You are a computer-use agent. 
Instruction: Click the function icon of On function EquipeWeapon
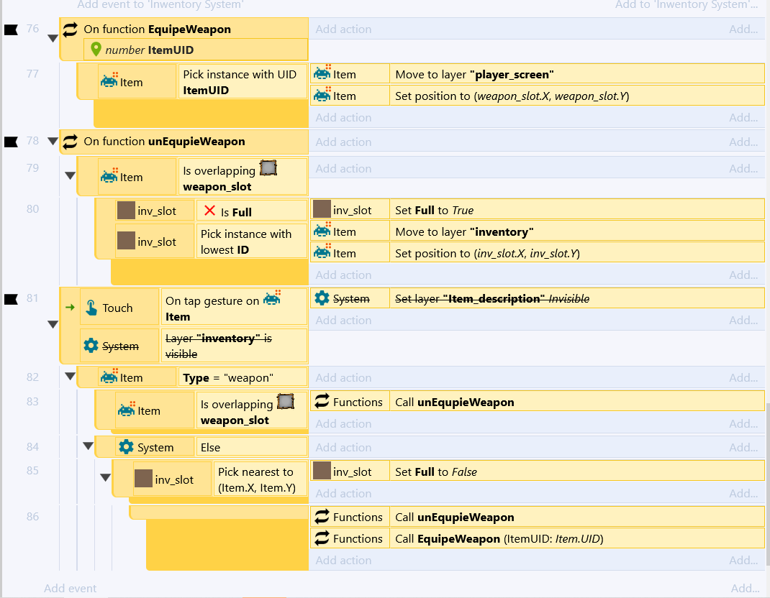pyautogui.click(x=70, y=29)
